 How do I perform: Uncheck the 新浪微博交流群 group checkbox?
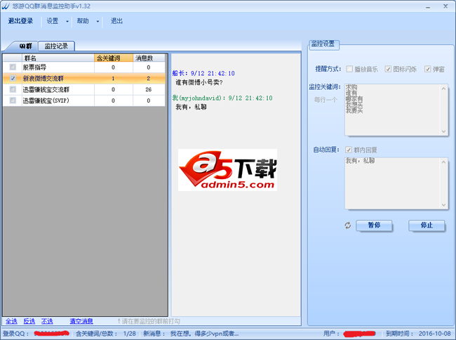click(13, 78)
